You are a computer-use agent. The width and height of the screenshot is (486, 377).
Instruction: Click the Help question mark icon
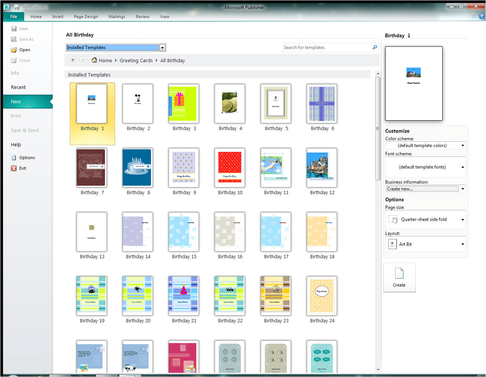pos(481,16)
